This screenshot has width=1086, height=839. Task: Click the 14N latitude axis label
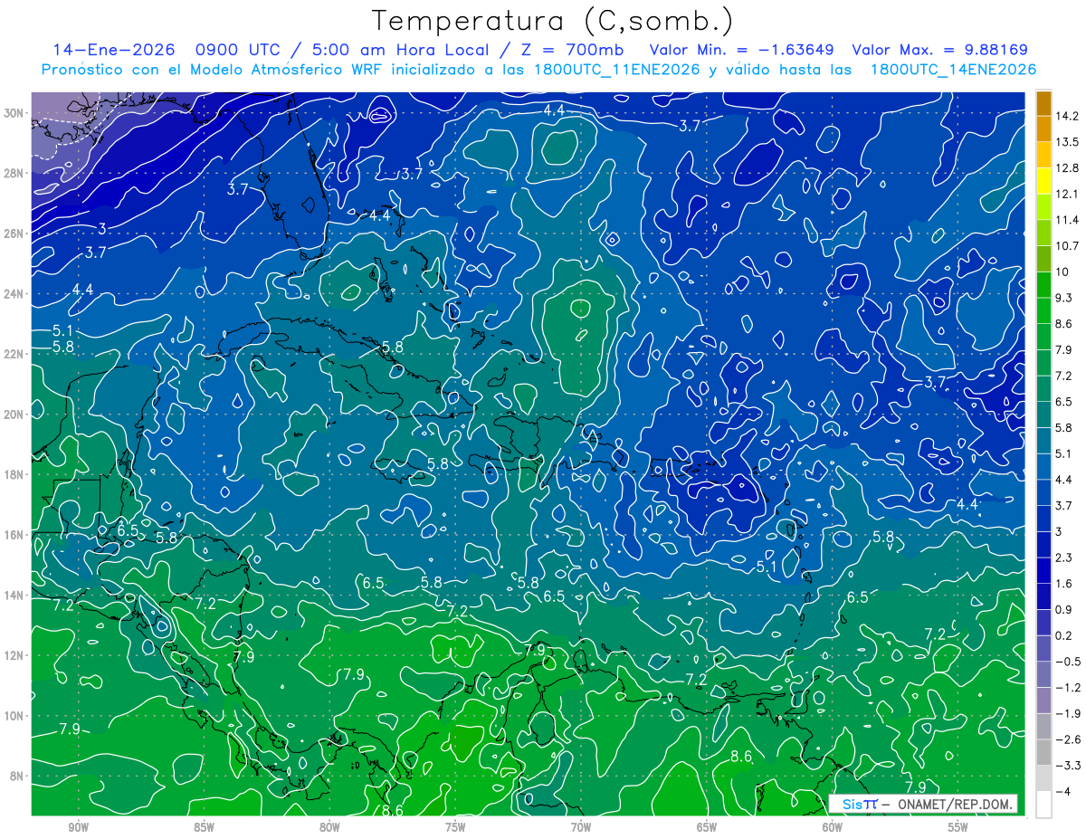tap(14, 596)
